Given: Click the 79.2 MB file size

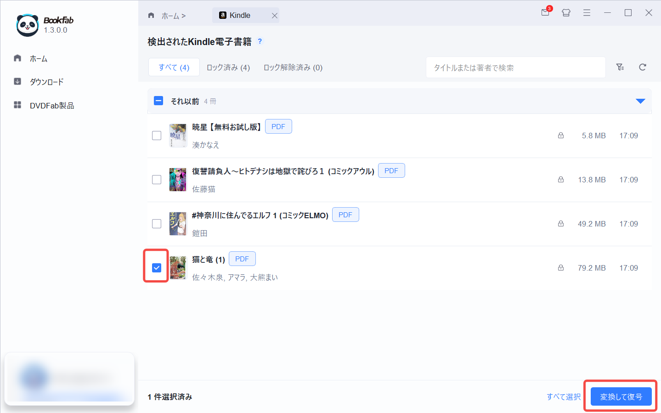Looking at the screenshot, I should 592,268.
